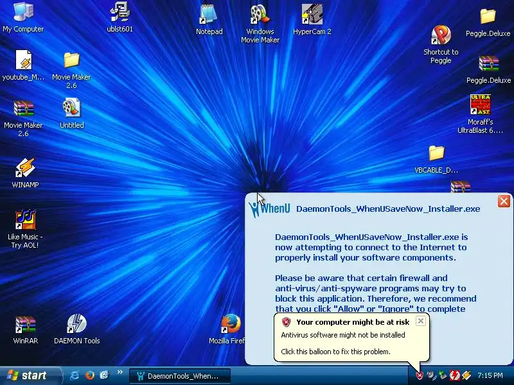514x385 pixels.
Task: Open Moraff's UltraBlast 6 shortcut
Action: coord(480,114)
